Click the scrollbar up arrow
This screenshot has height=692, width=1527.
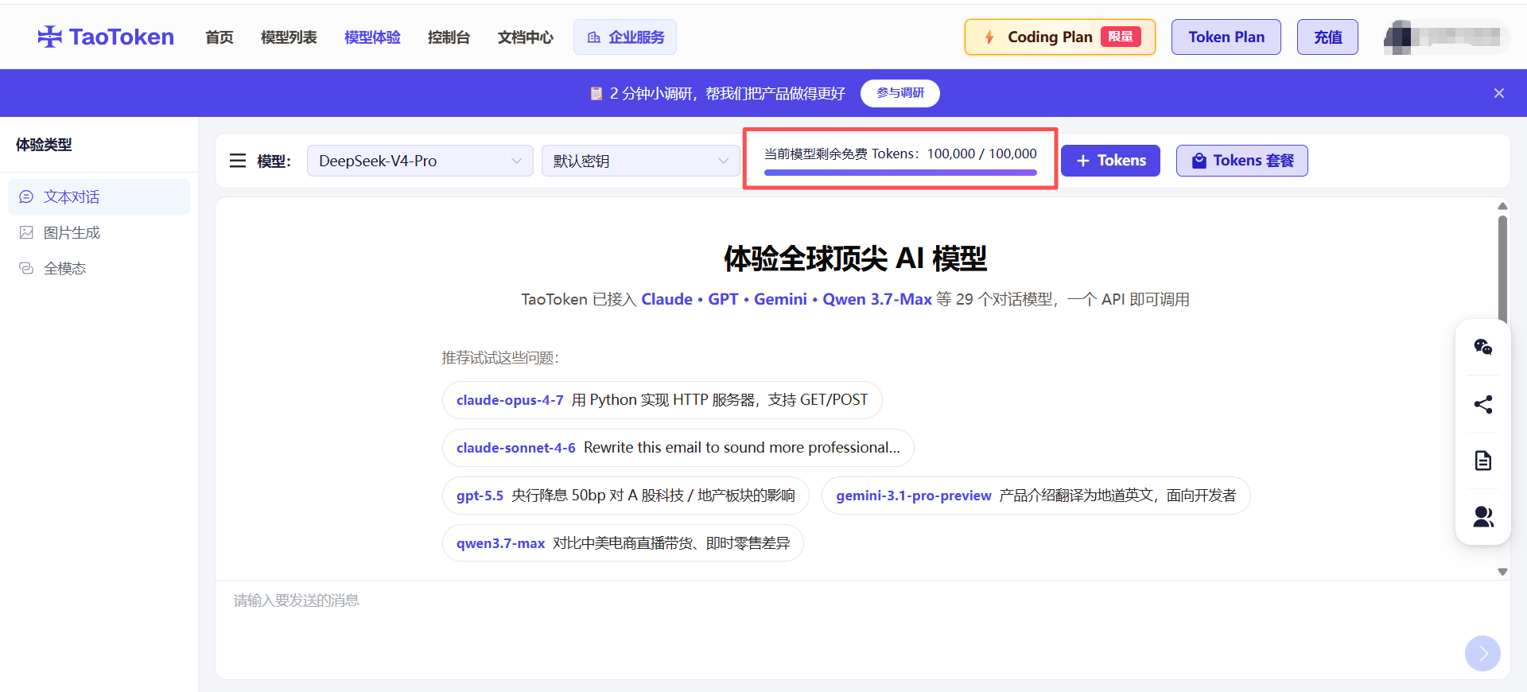tap(1502, 206)
